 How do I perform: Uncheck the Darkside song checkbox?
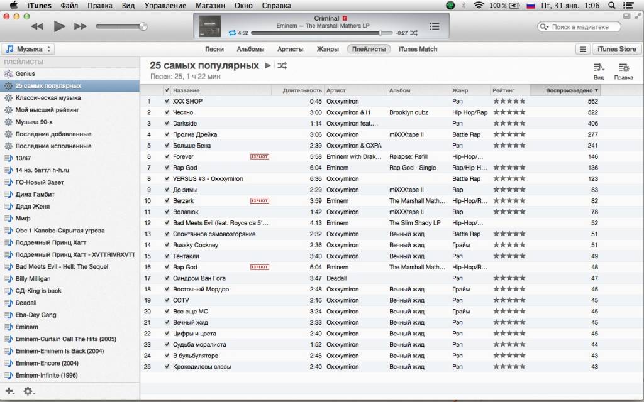point(167,124)
